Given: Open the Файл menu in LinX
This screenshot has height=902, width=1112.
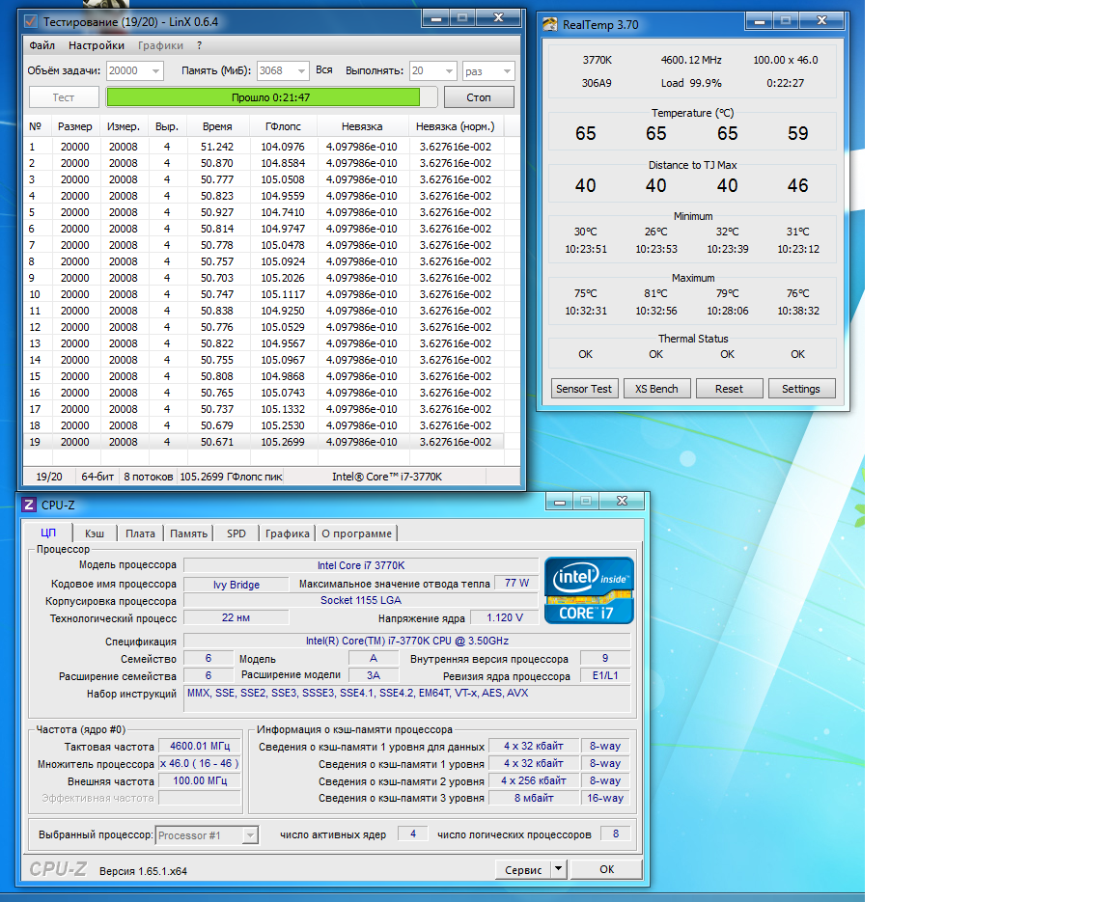Looking at the screenshot, I should coord(42,45).
